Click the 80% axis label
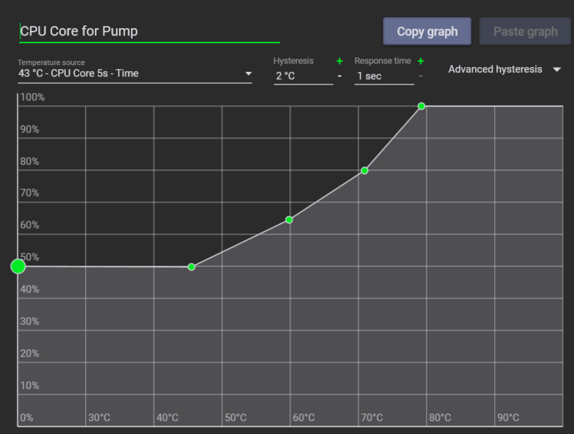574x434 pixels. [29, 161]
